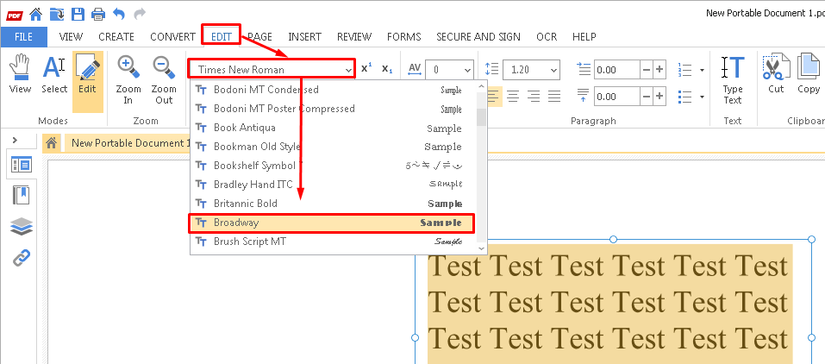Choose Bodoni MT Poster Compressed font

(333, 109)
